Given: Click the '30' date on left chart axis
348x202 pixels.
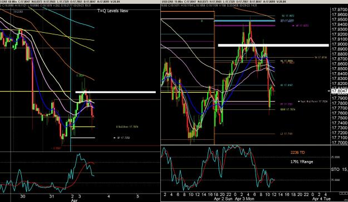Looking at the screenshot, I should (22, 196).
